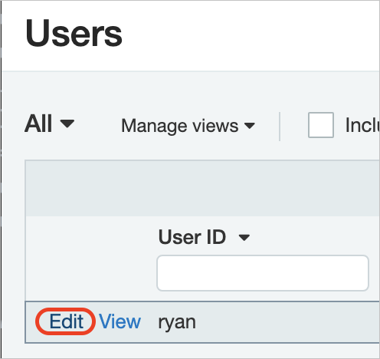Select the ryan user ID cell
The image size is (380, 359).
tap(177, 322)
